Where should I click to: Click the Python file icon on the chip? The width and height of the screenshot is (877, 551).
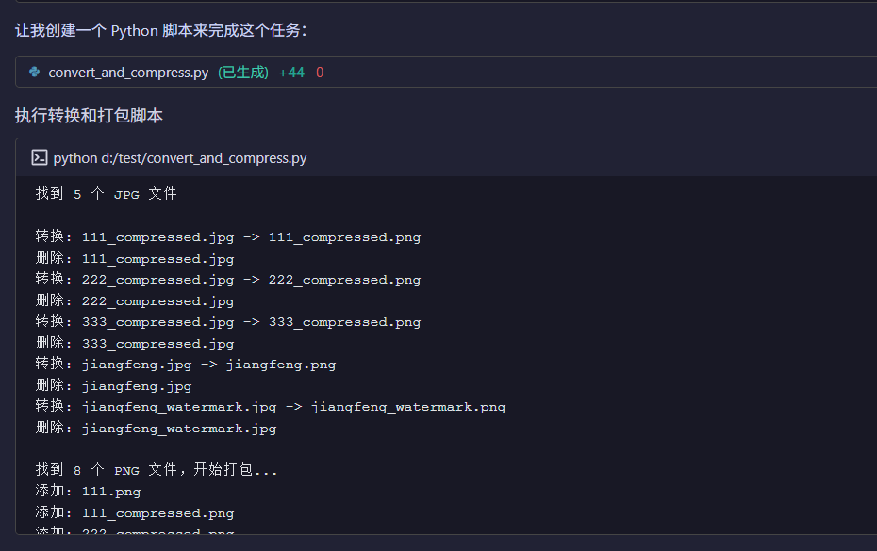35,71
